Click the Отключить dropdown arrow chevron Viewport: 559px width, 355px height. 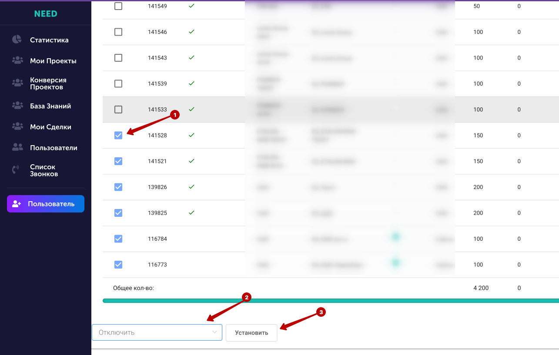(214, 332)
